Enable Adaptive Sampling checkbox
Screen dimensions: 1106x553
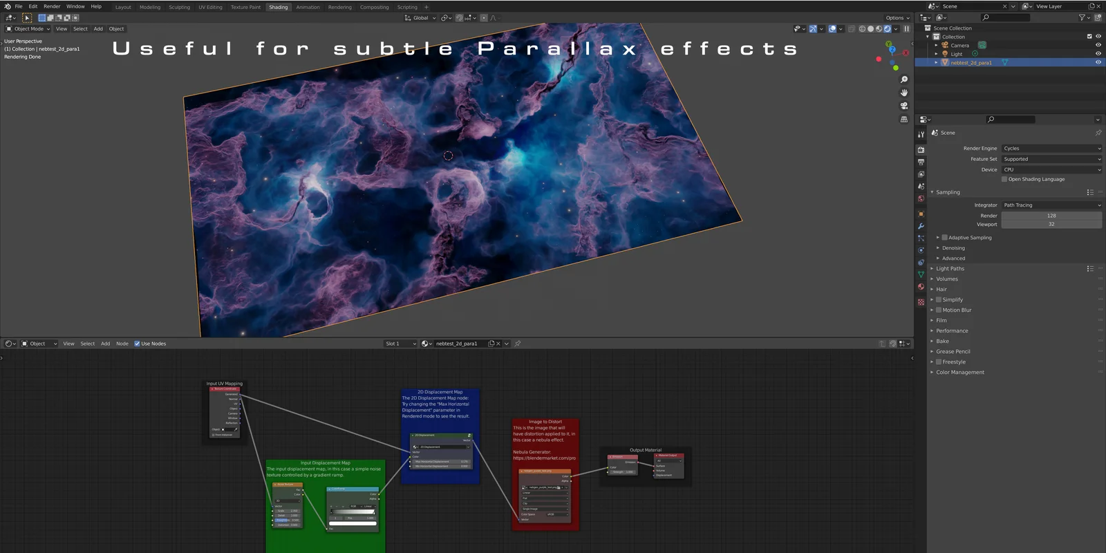coord(945,238)
